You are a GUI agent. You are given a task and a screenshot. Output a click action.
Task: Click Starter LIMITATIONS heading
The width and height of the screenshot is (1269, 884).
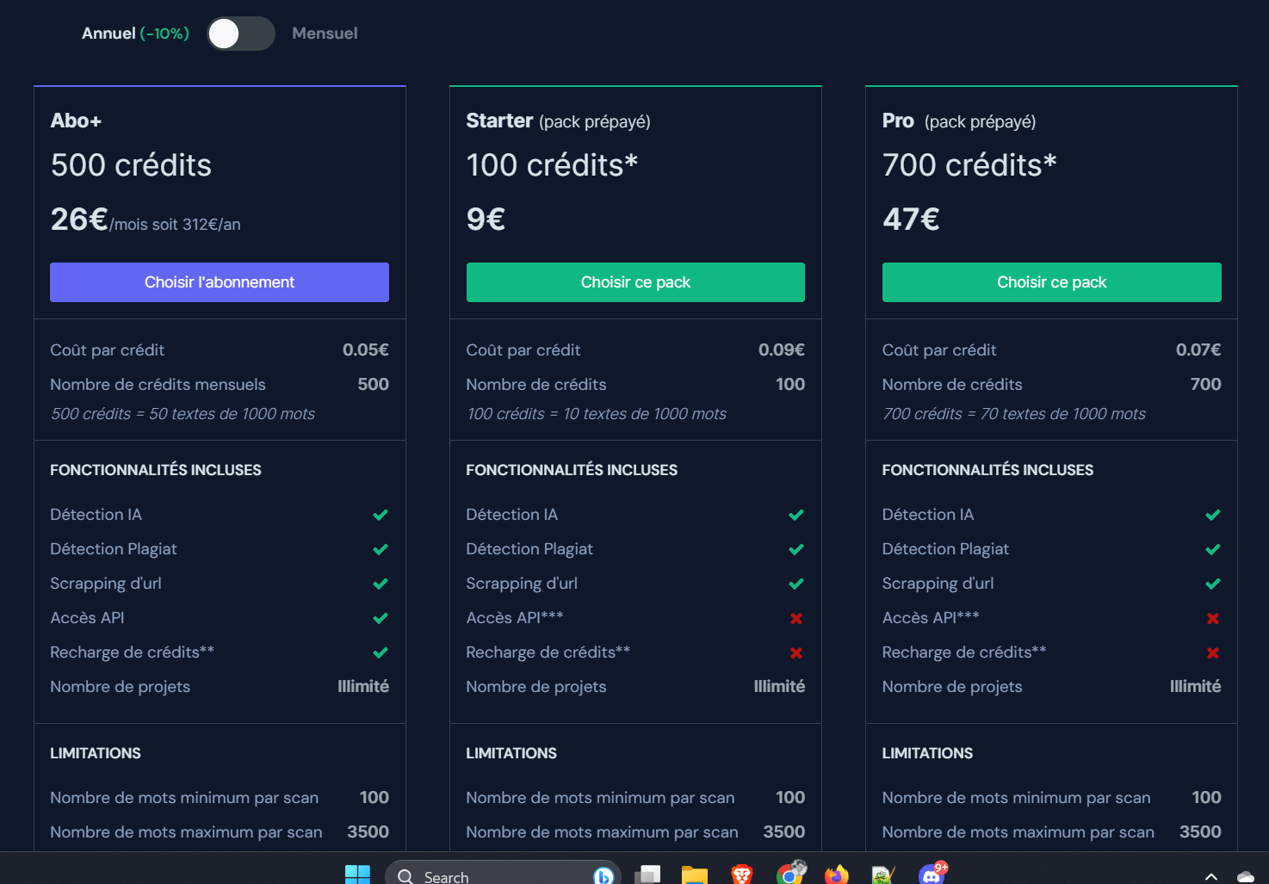coord(511,753)
